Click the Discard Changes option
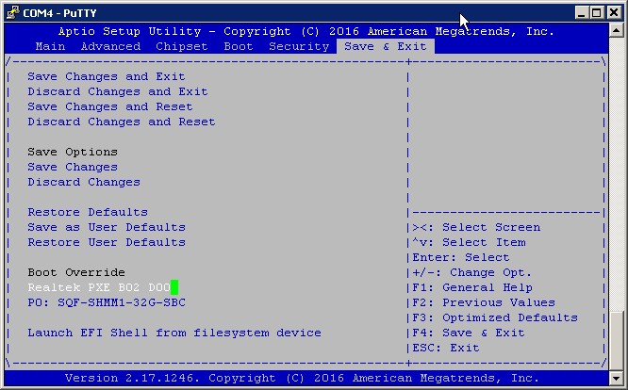The image size is (628, 390). point(84,182)
